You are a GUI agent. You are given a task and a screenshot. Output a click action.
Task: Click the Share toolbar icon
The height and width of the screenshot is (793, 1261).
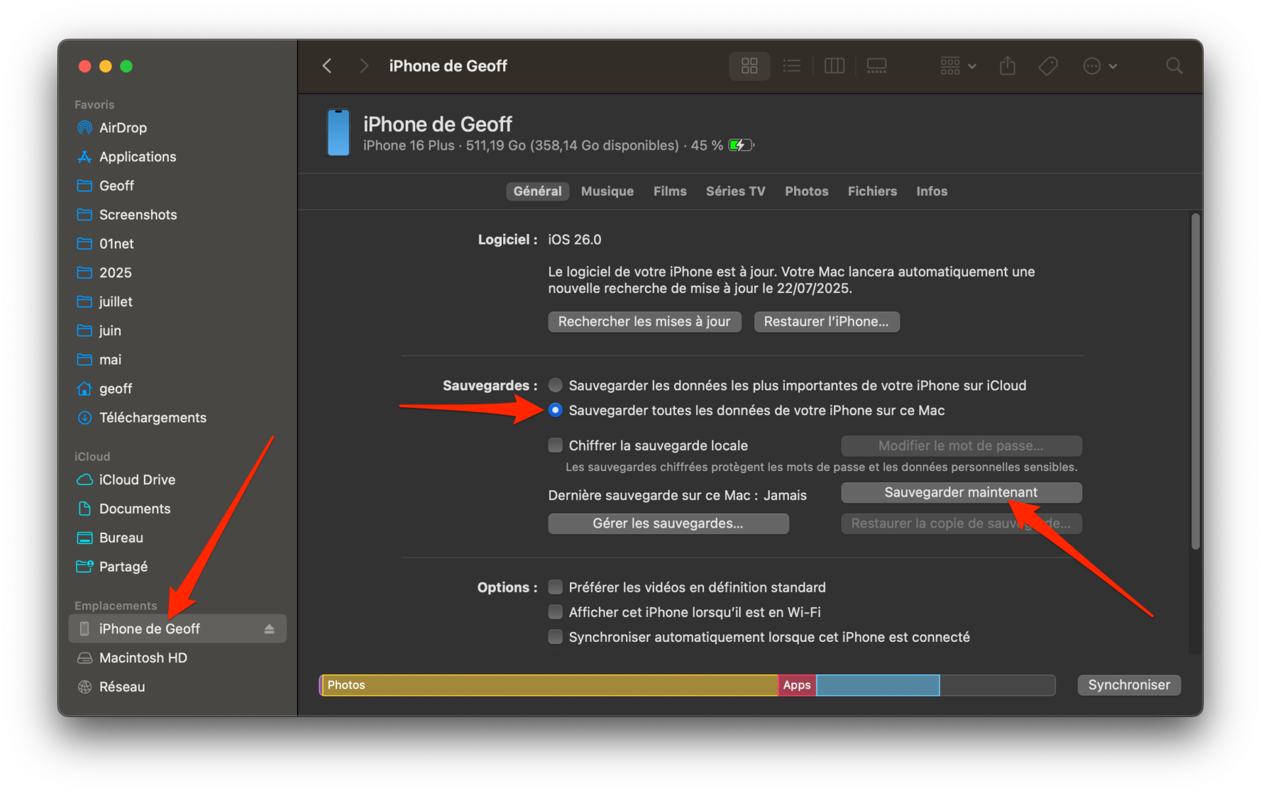(x=1007, y=66)
